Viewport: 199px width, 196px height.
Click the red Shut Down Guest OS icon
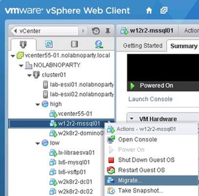point(111,160)
